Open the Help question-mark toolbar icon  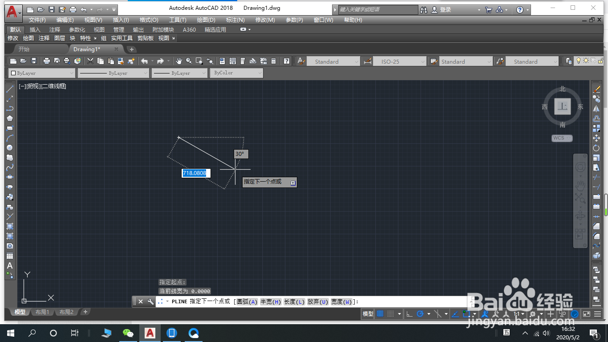[287, 61]
